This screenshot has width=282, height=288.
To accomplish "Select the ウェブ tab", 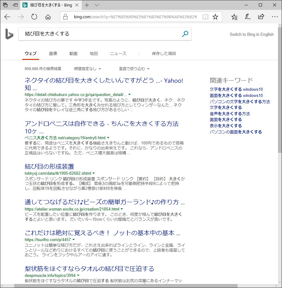I will [31, 53].
